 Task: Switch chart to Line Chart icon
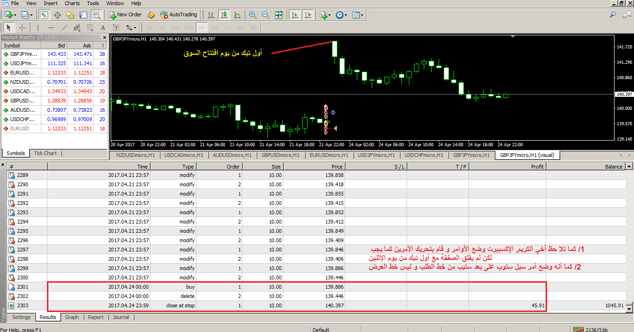237,15
